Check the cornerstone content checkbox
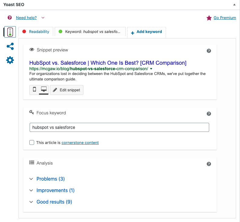Screen dimensions: 240x222 point(32,142)
